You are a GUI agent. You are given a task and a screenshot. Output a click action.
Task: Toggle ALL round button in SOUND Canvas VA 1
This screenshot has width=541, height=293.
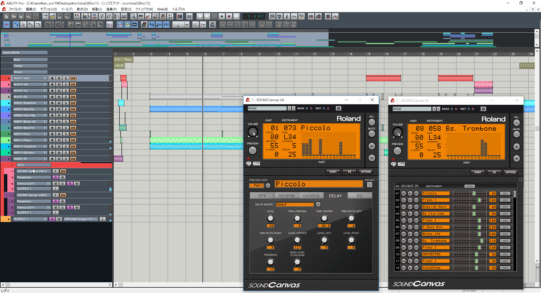coord(372,122)
